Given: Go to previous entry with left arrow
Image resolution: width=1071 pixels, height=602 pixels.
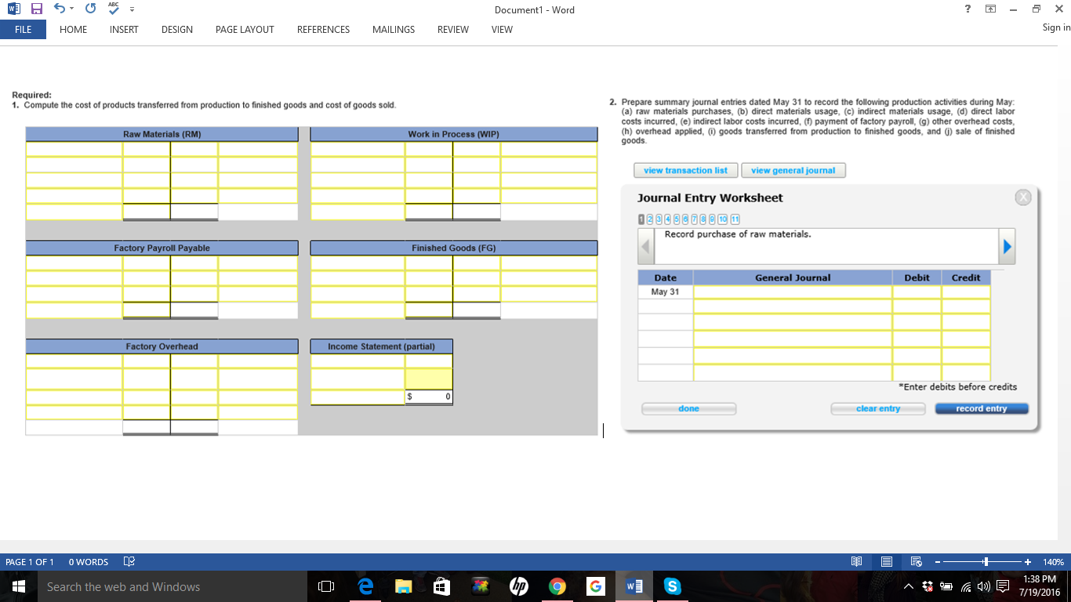Looking at the screenshot, I should pyautogui.click(x=646, y=247).
